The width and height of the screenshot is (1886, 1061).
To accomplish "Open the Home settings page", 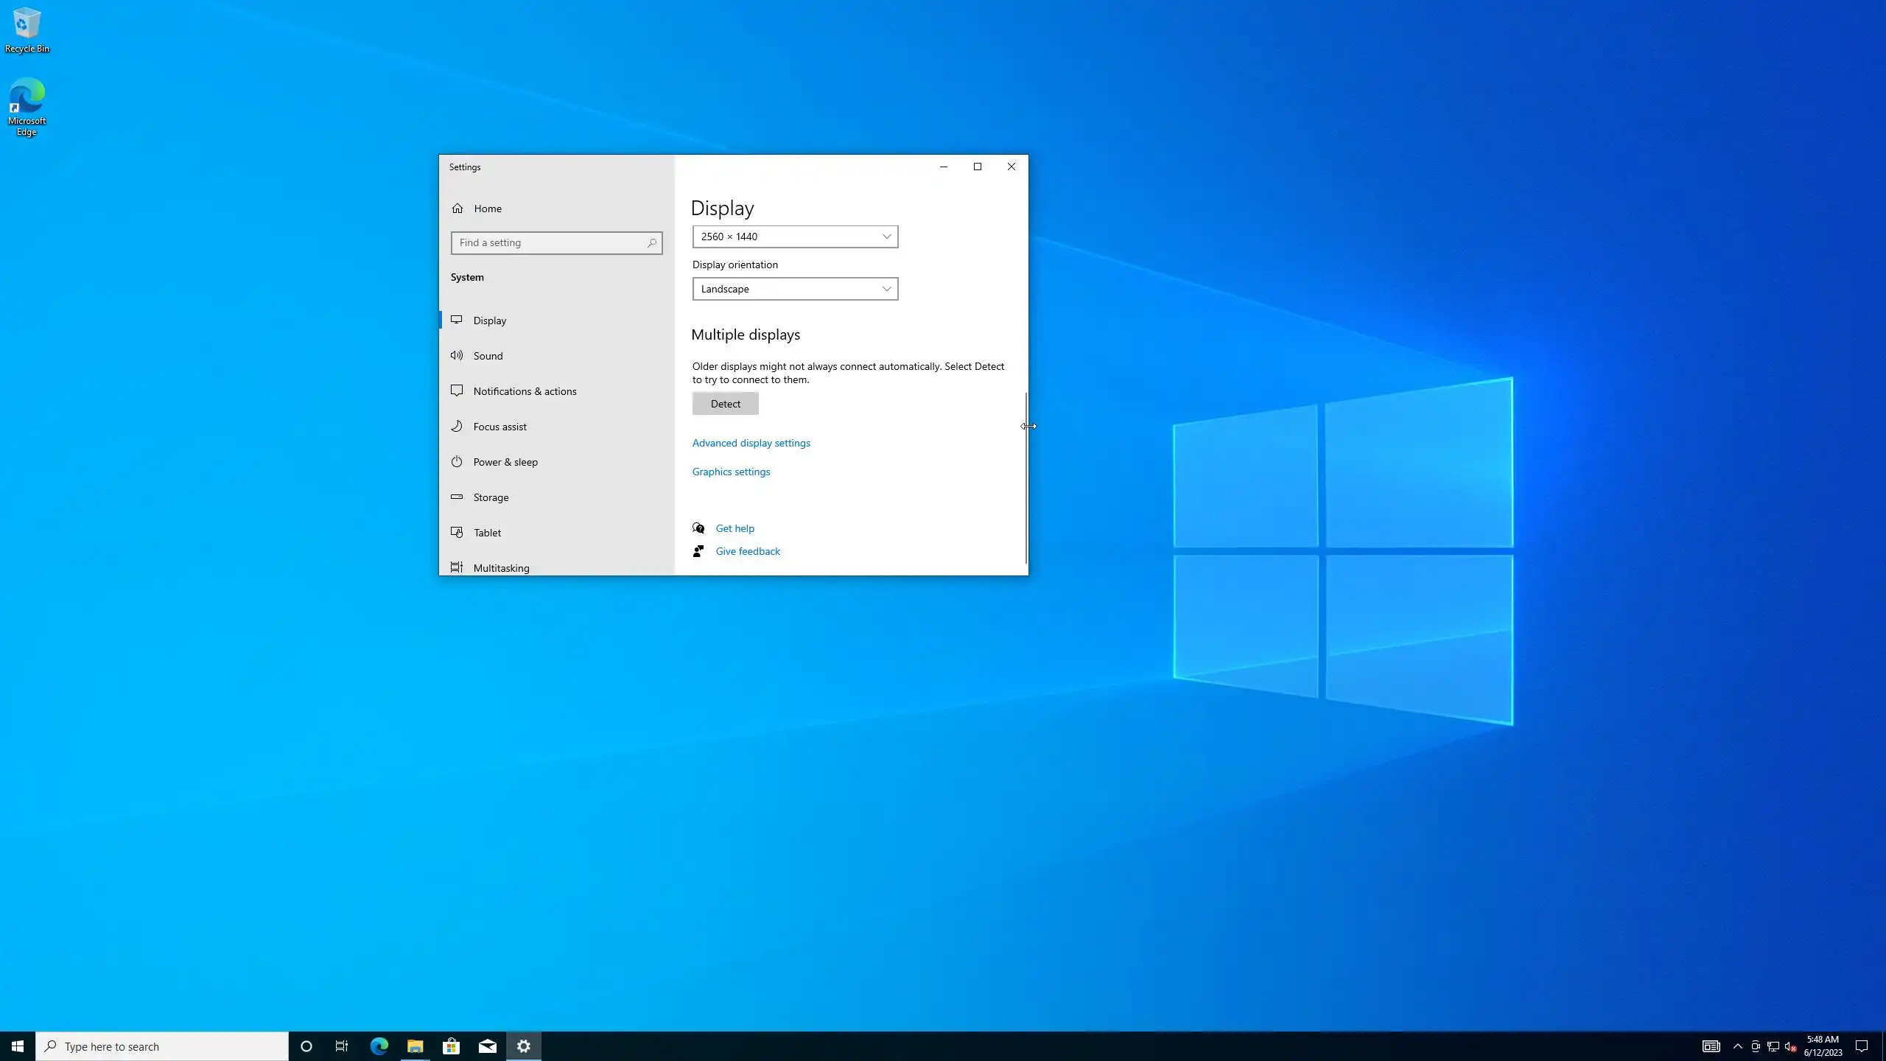I will click(487, 209).
